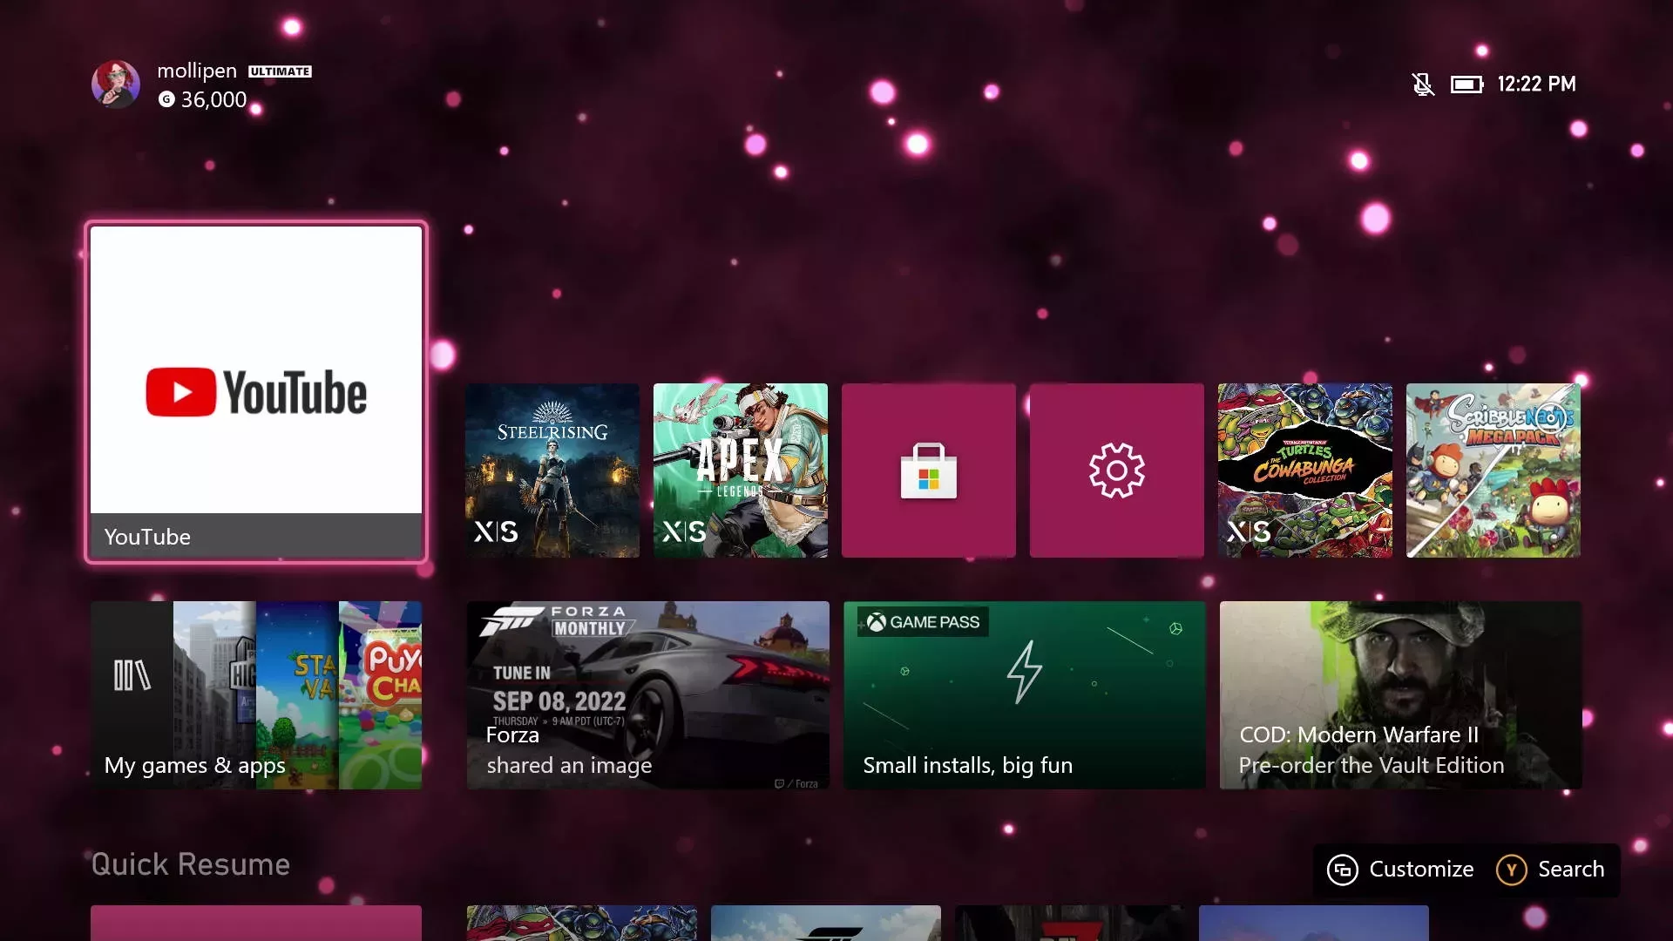Click the Gamerscore G icon
Viewport: 1673px width, 941px height.
pos(166,99)
